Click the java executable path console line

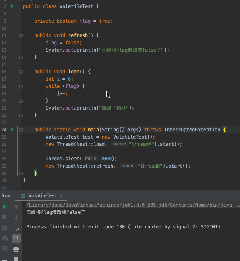pyautogui.click(x=133, y=205)
